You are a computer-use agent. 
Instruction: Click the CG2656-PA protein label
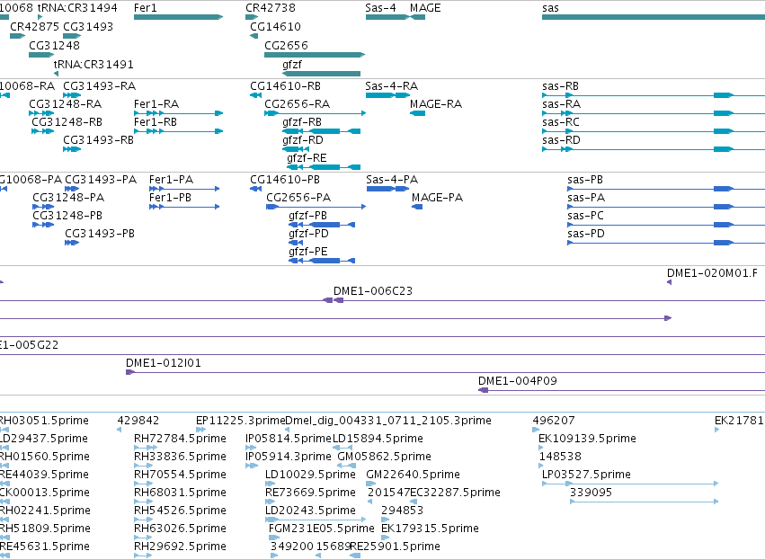click(298, 198)
